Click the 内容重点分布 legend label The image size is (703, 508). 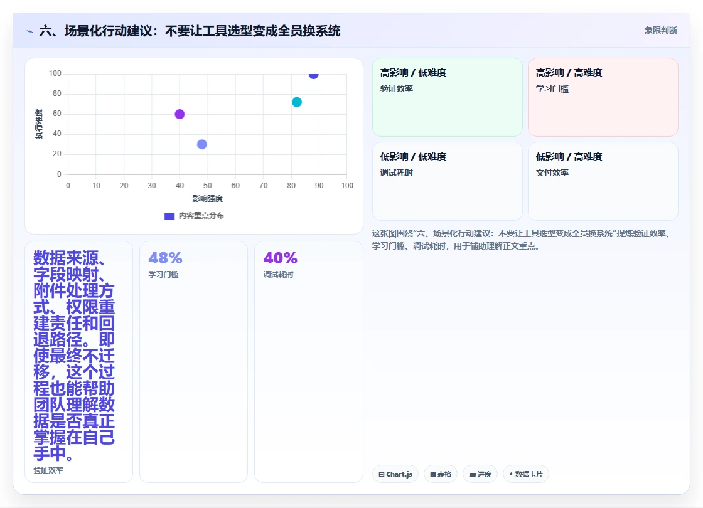[x=201, y=216]
